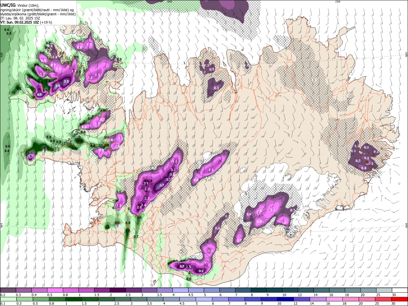This screenshot has width=408, height=306.
Task: Click the light pink swatch between 16 and 18 in the lower legend
Action: click(334, 299)
